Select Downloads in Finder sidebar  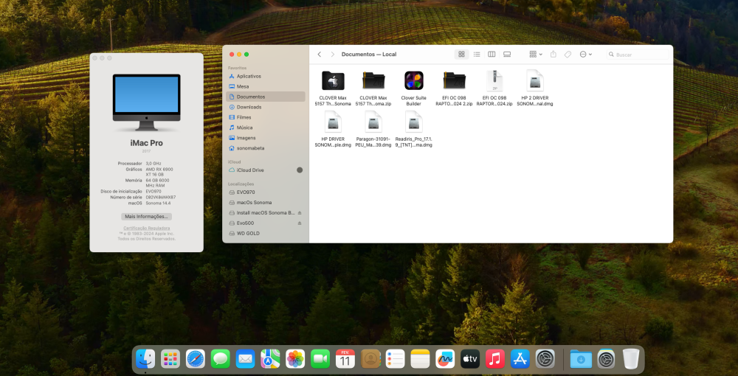(x=266, y=107)
